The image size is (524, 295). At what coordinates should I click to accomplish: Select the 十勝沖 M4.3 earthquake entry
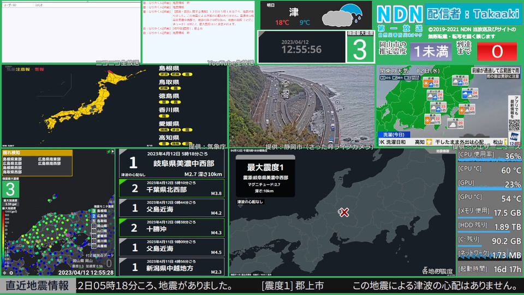[172, 228]
